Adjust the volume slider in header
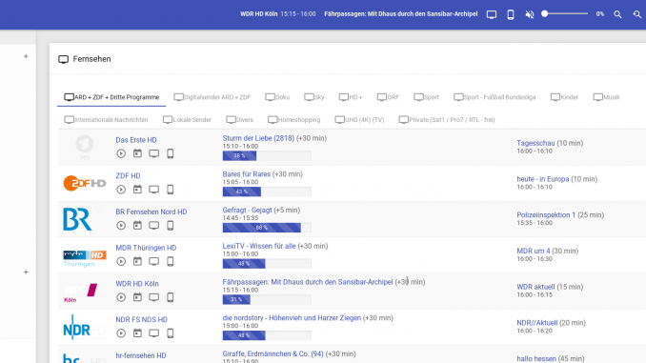 coord(565,14)
